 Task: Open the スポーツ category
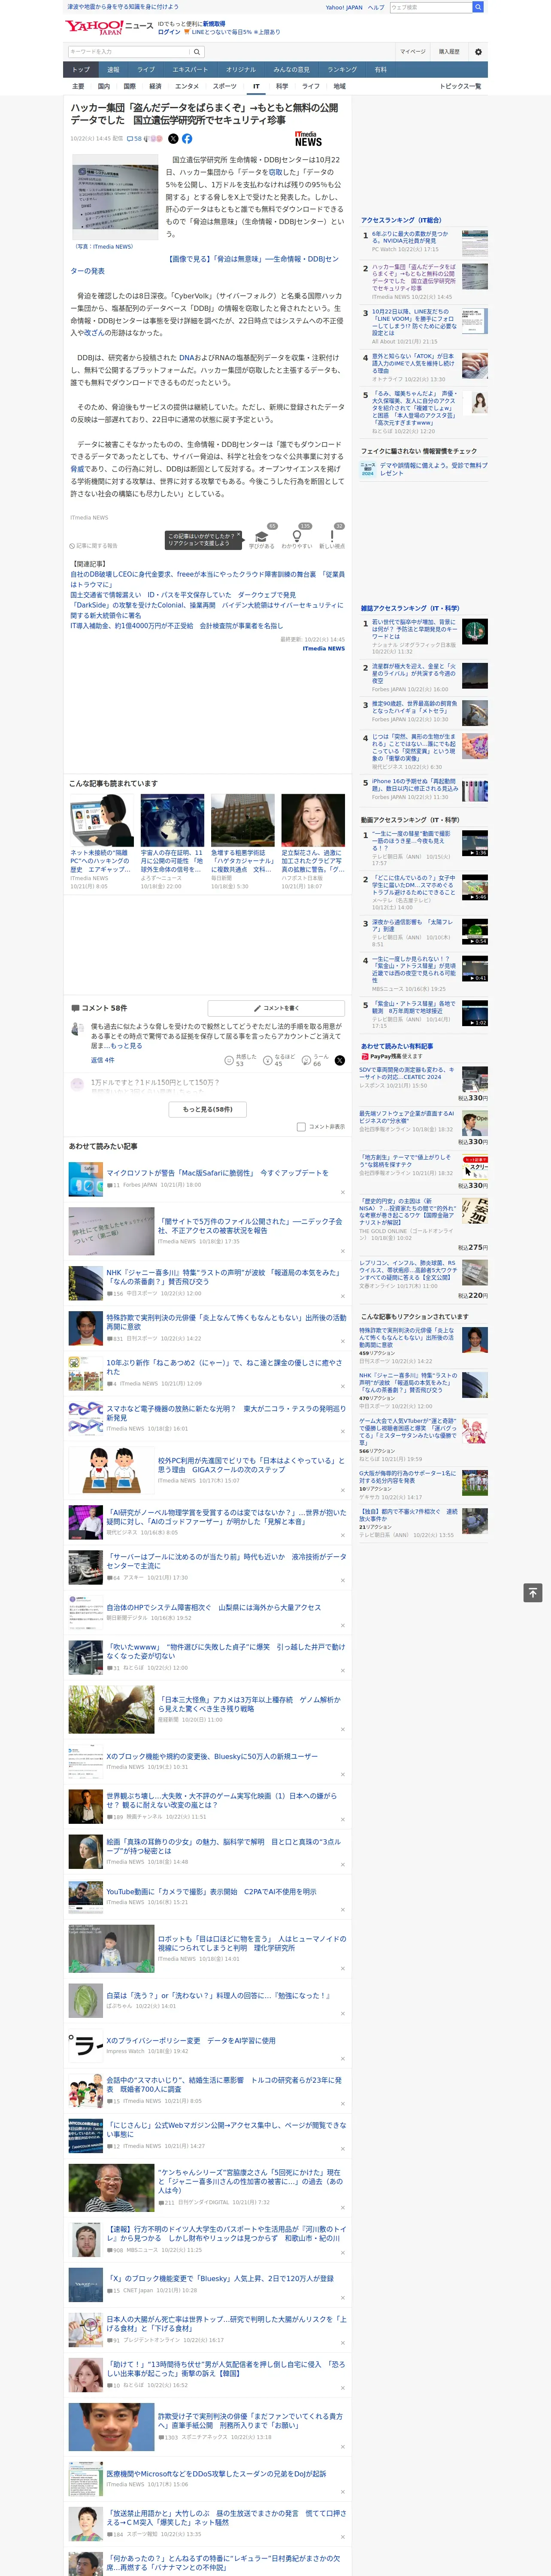click(225, 86)
